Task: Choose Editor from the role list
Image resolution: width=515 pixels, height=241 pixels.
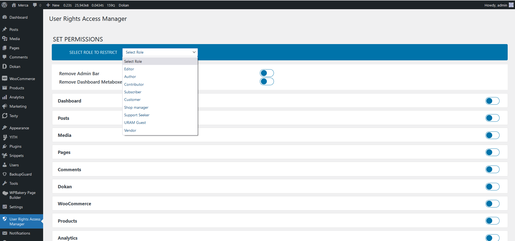Action: [x=160, y=69]
